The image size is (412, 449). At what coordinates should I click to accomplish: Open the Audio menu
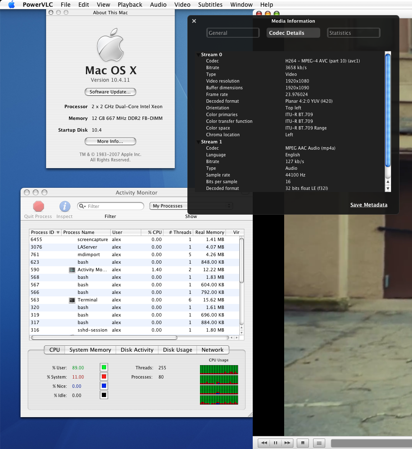pos(158,5)
